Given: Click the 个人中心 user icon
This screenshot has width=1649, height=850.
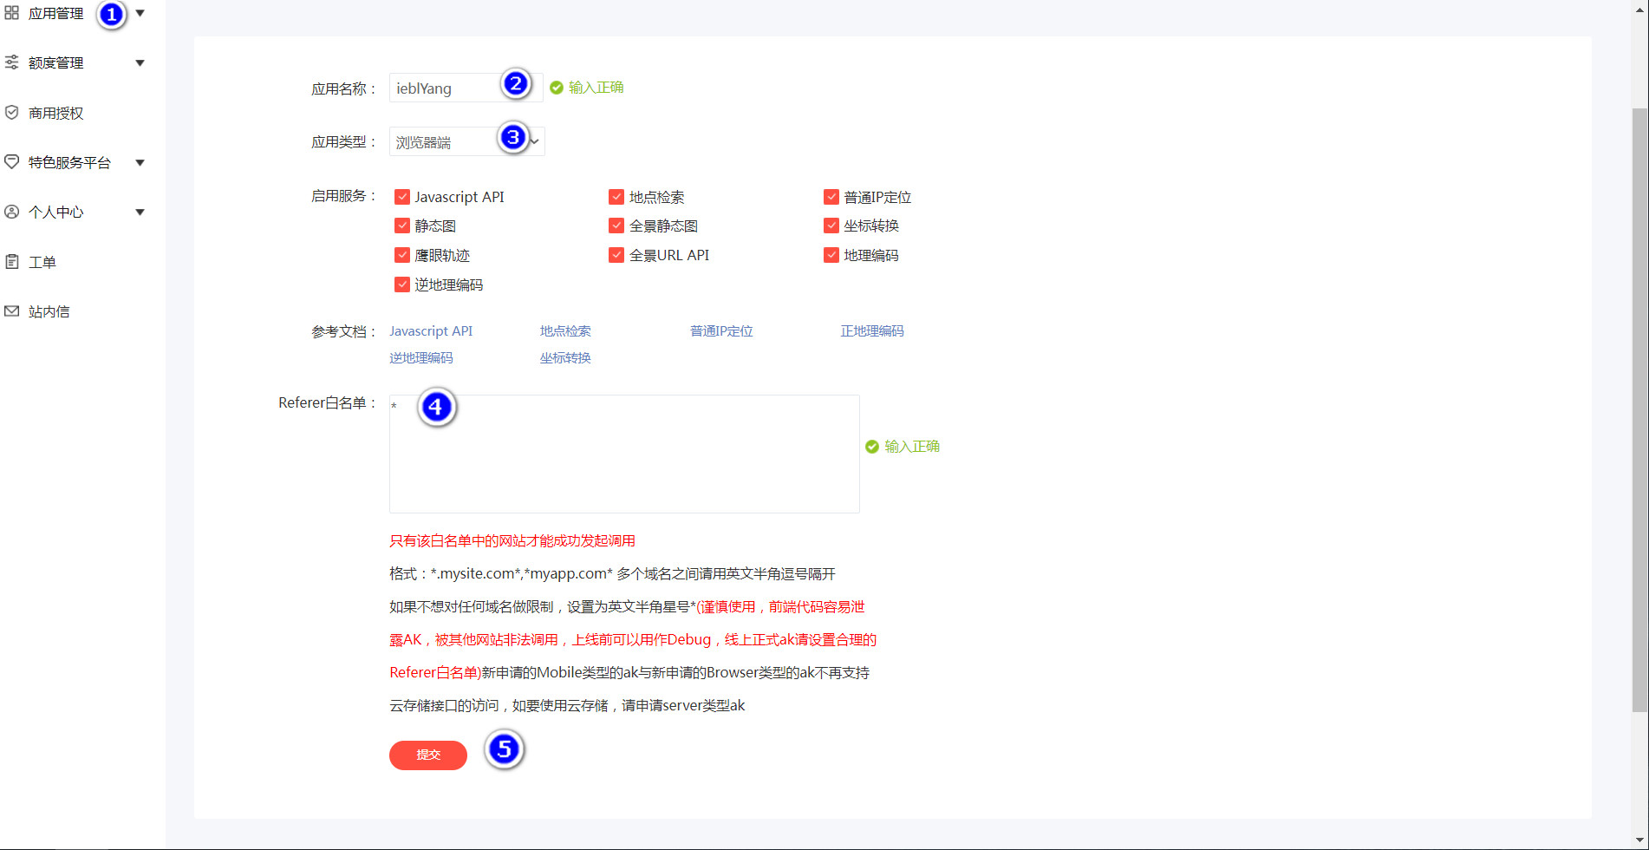Looking at the screenshot, I should point(11,212).
